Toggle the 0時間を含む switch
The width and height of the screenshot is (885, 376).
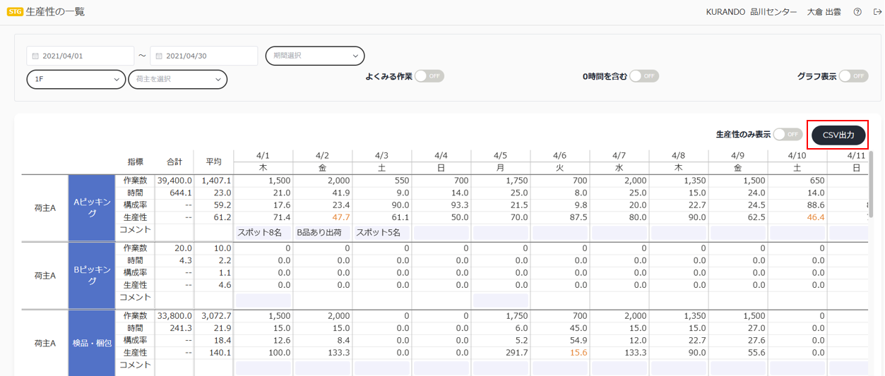tap(644, 76)
